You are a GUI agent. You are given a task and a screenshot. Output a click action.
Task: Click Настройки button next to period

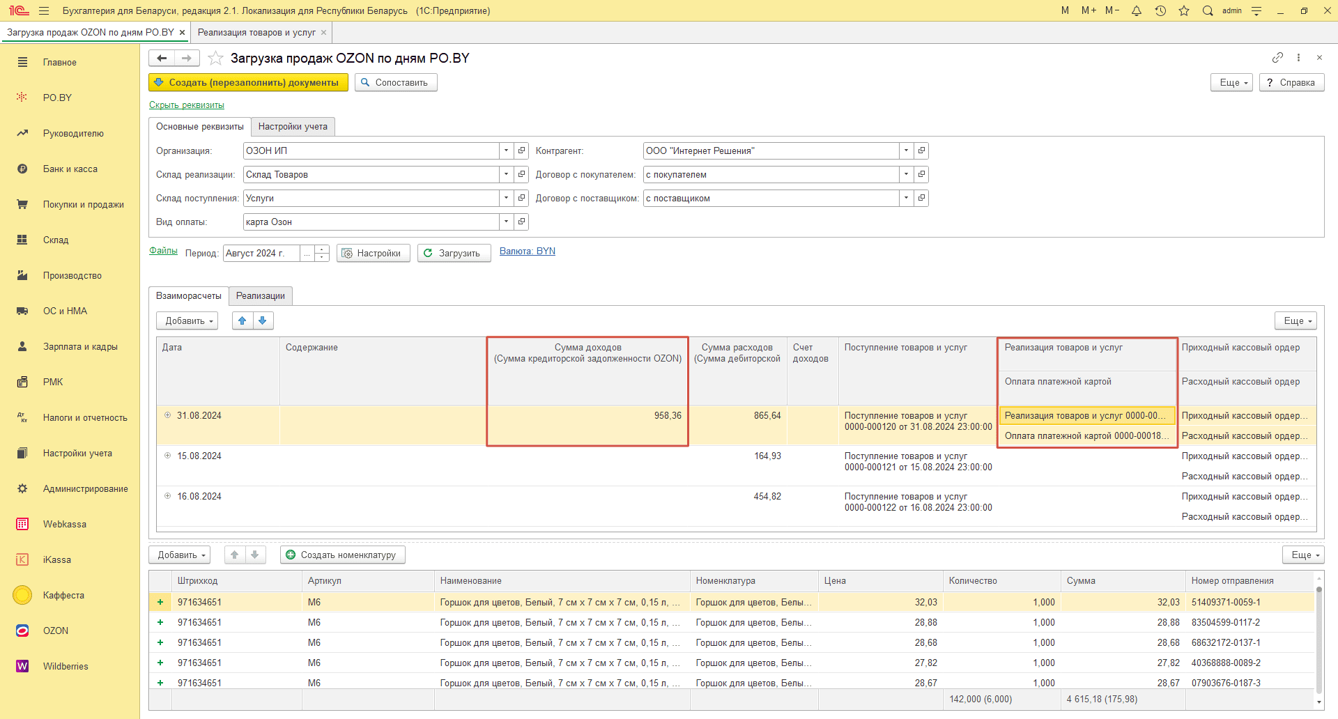373,253
